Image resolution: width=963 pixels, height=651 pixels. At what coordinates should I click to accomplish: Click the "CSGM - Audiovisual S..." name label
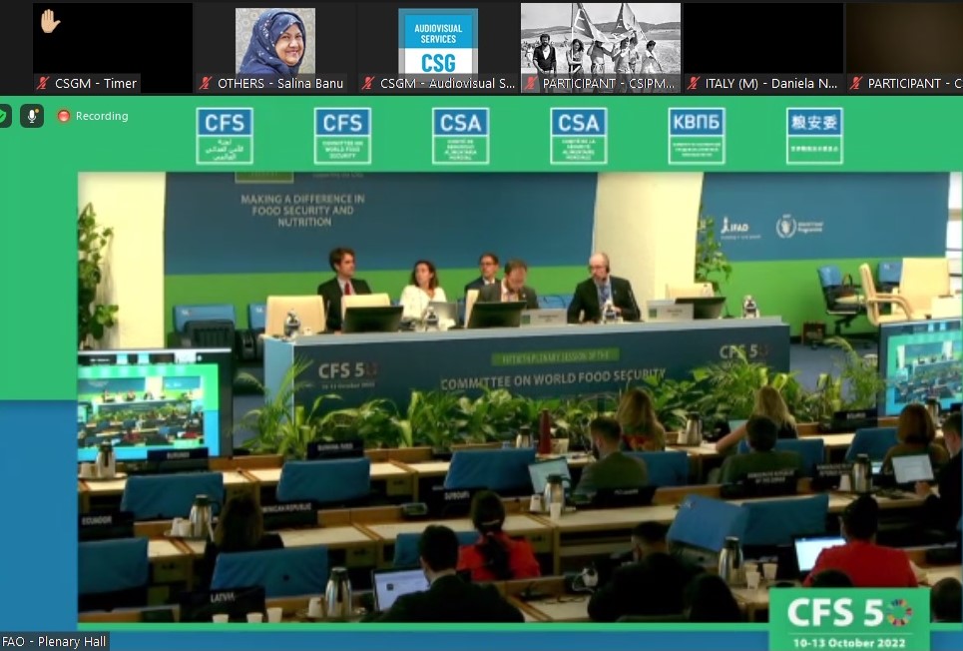tap(448, 84)
